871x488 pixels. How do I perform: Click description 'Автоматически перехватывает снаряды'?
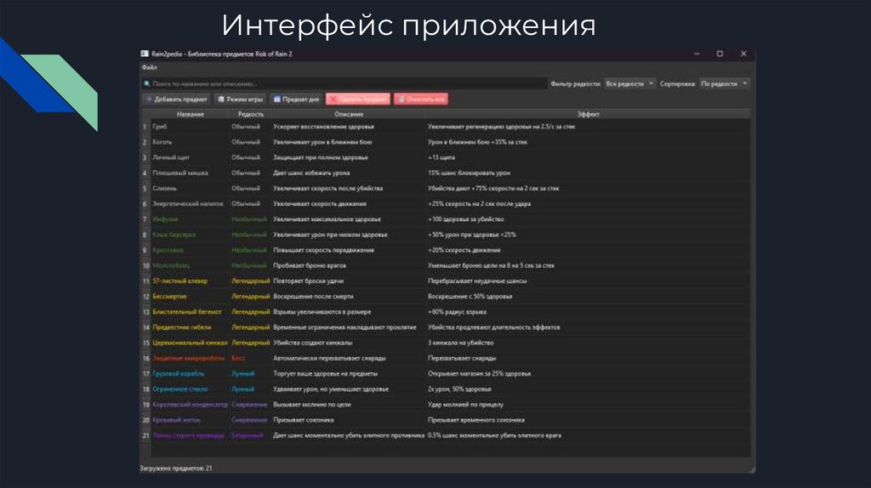pyautogui.click(x=329, y=358)
